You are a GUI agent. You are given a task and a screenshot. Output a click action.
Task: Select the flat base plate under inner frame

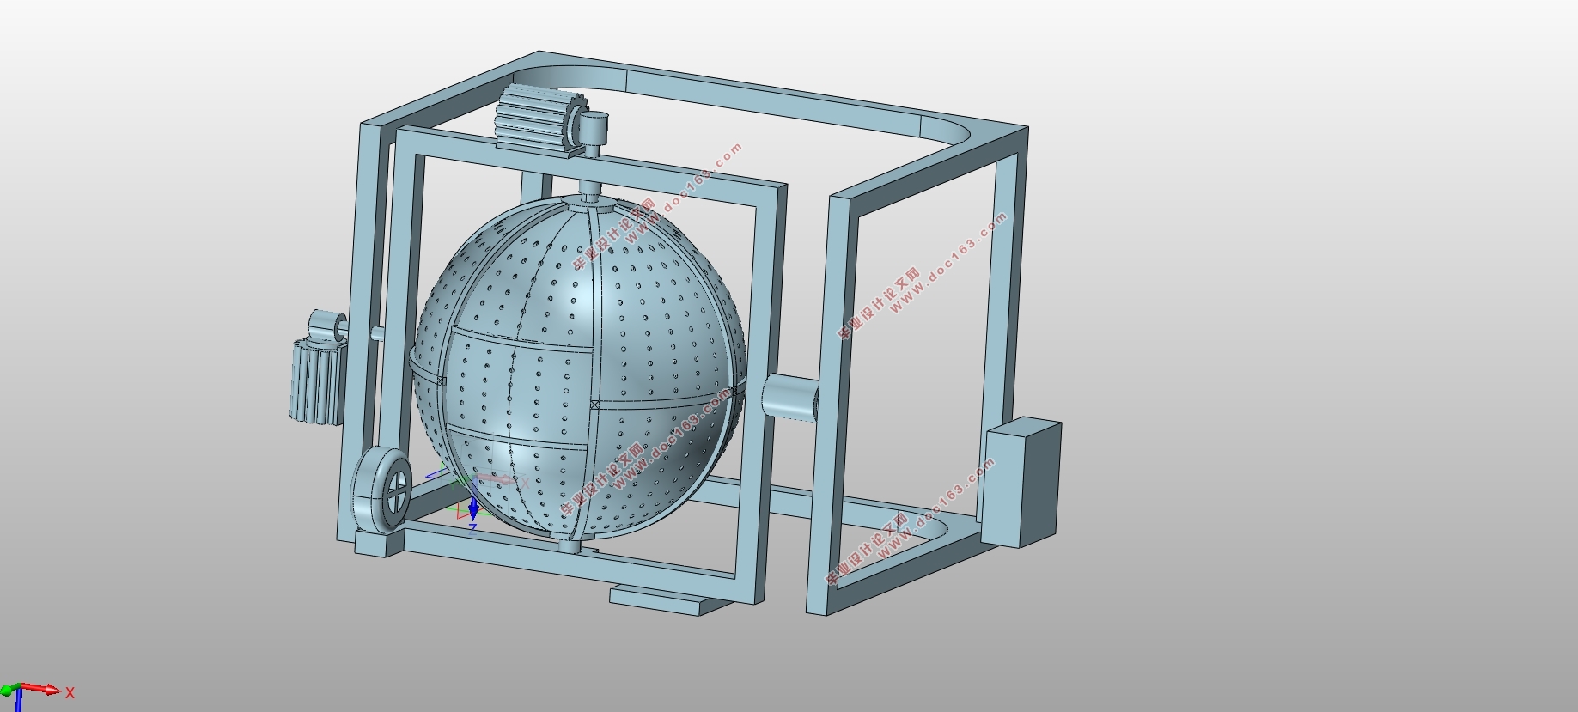(x=670, y=599)
